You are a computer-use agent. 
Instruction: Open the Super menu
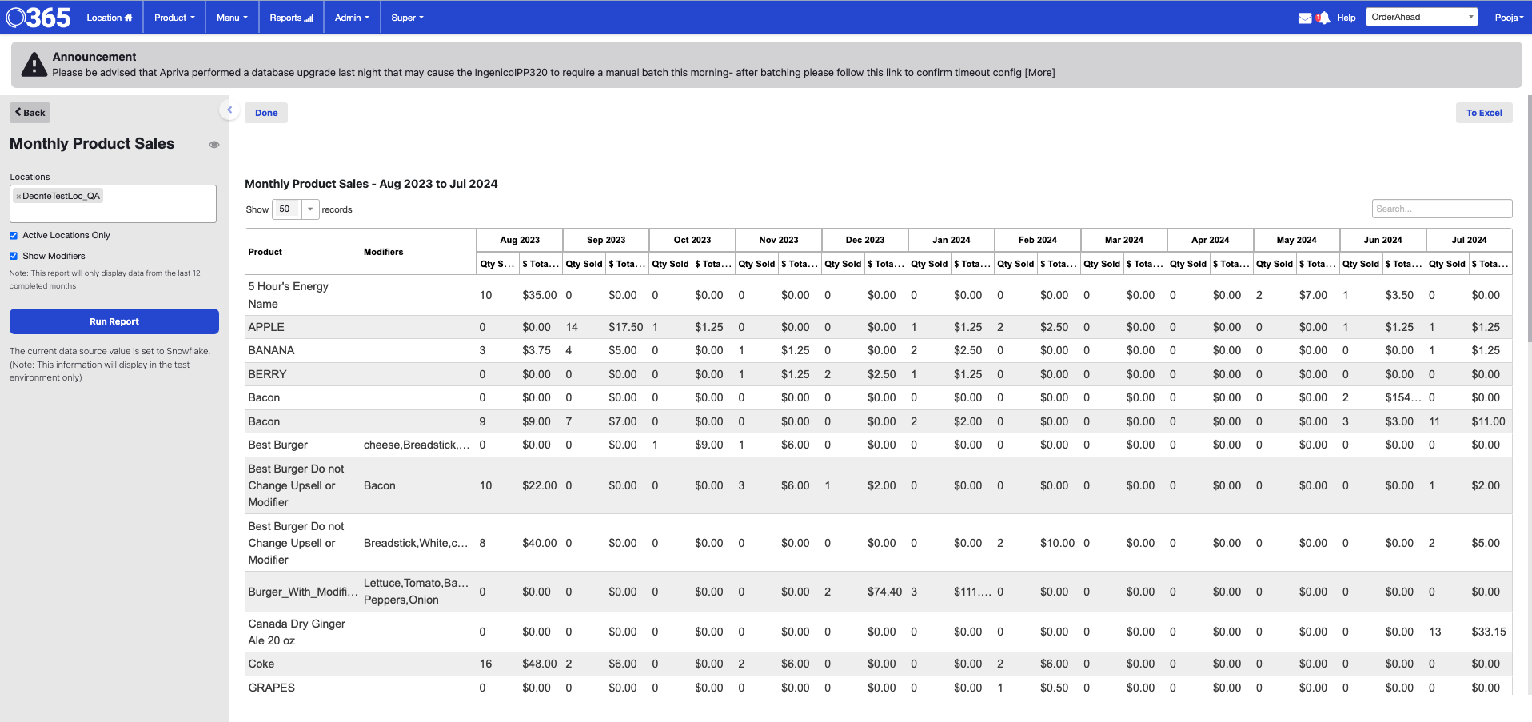click(407, 18)
